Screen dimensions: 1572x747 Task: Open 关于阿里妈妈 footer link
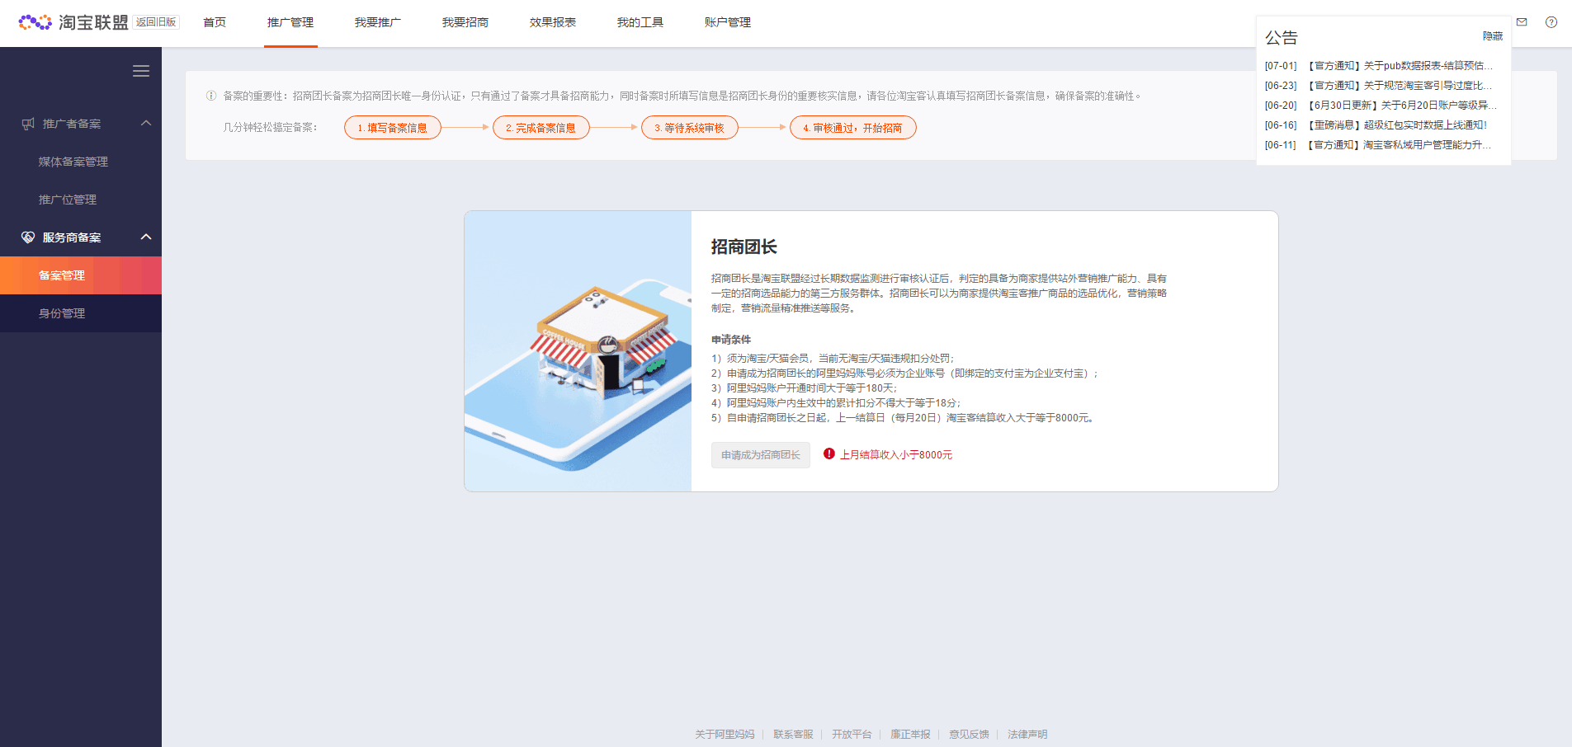coord(725,734)
